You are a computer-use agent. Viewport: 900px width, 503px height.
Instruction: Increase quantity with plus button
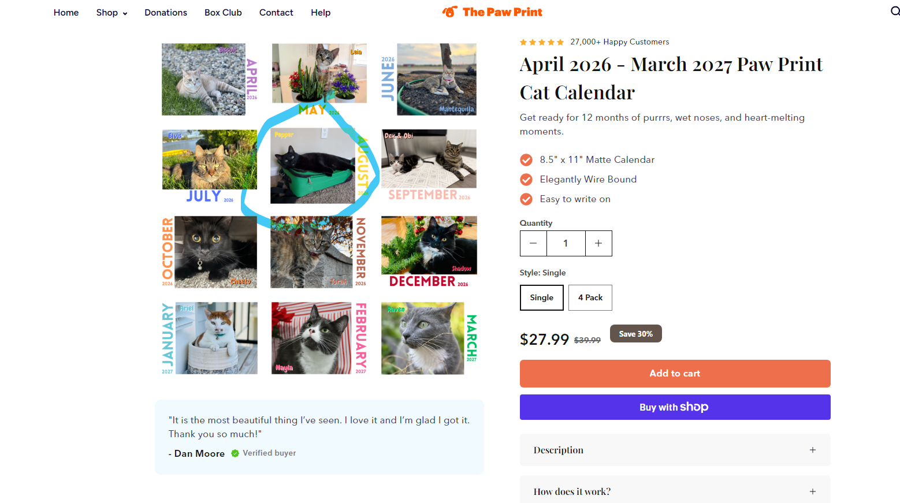click(x=598, y=244)
